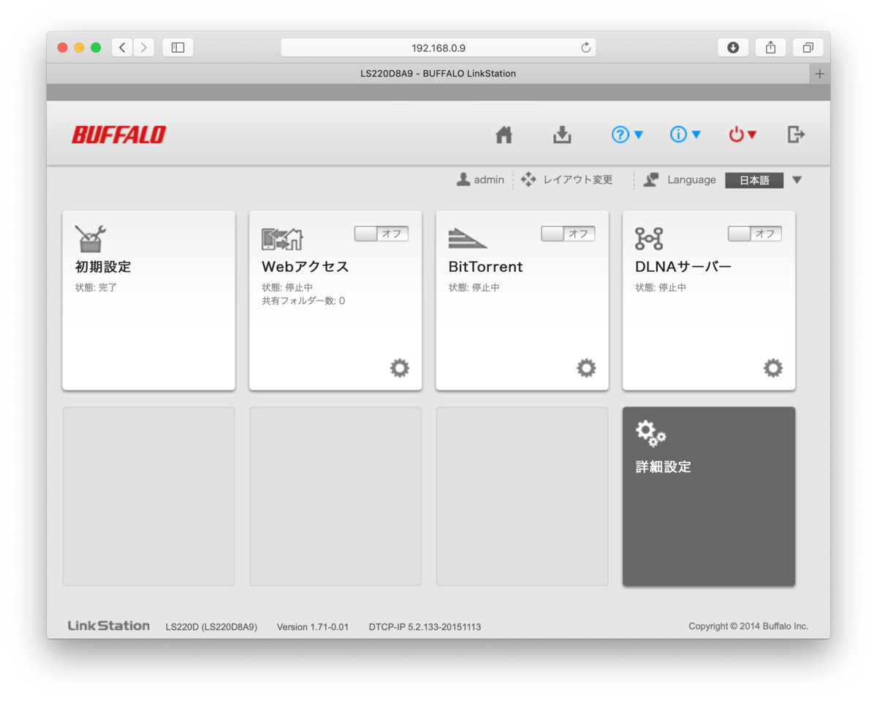Click the Home icon in the header
The width and height of the screenshot is (877, 701).
[x=504, y=134]
